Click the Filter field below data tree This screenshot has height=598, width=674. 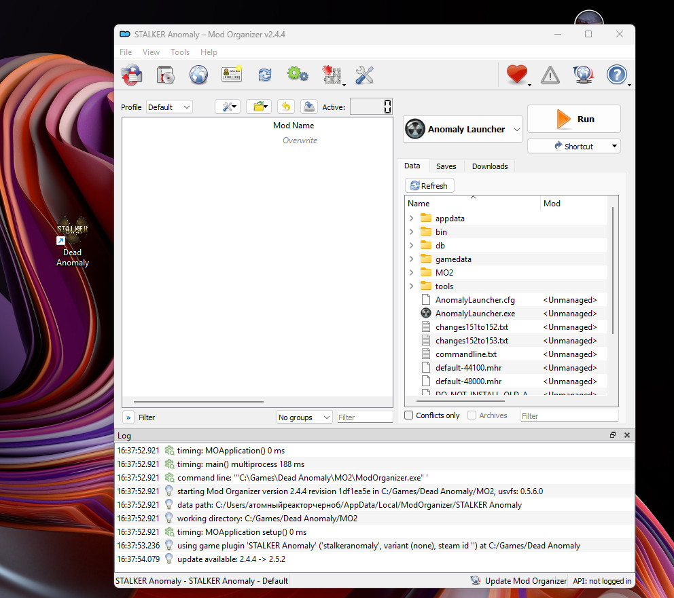[x=569, y=416]
